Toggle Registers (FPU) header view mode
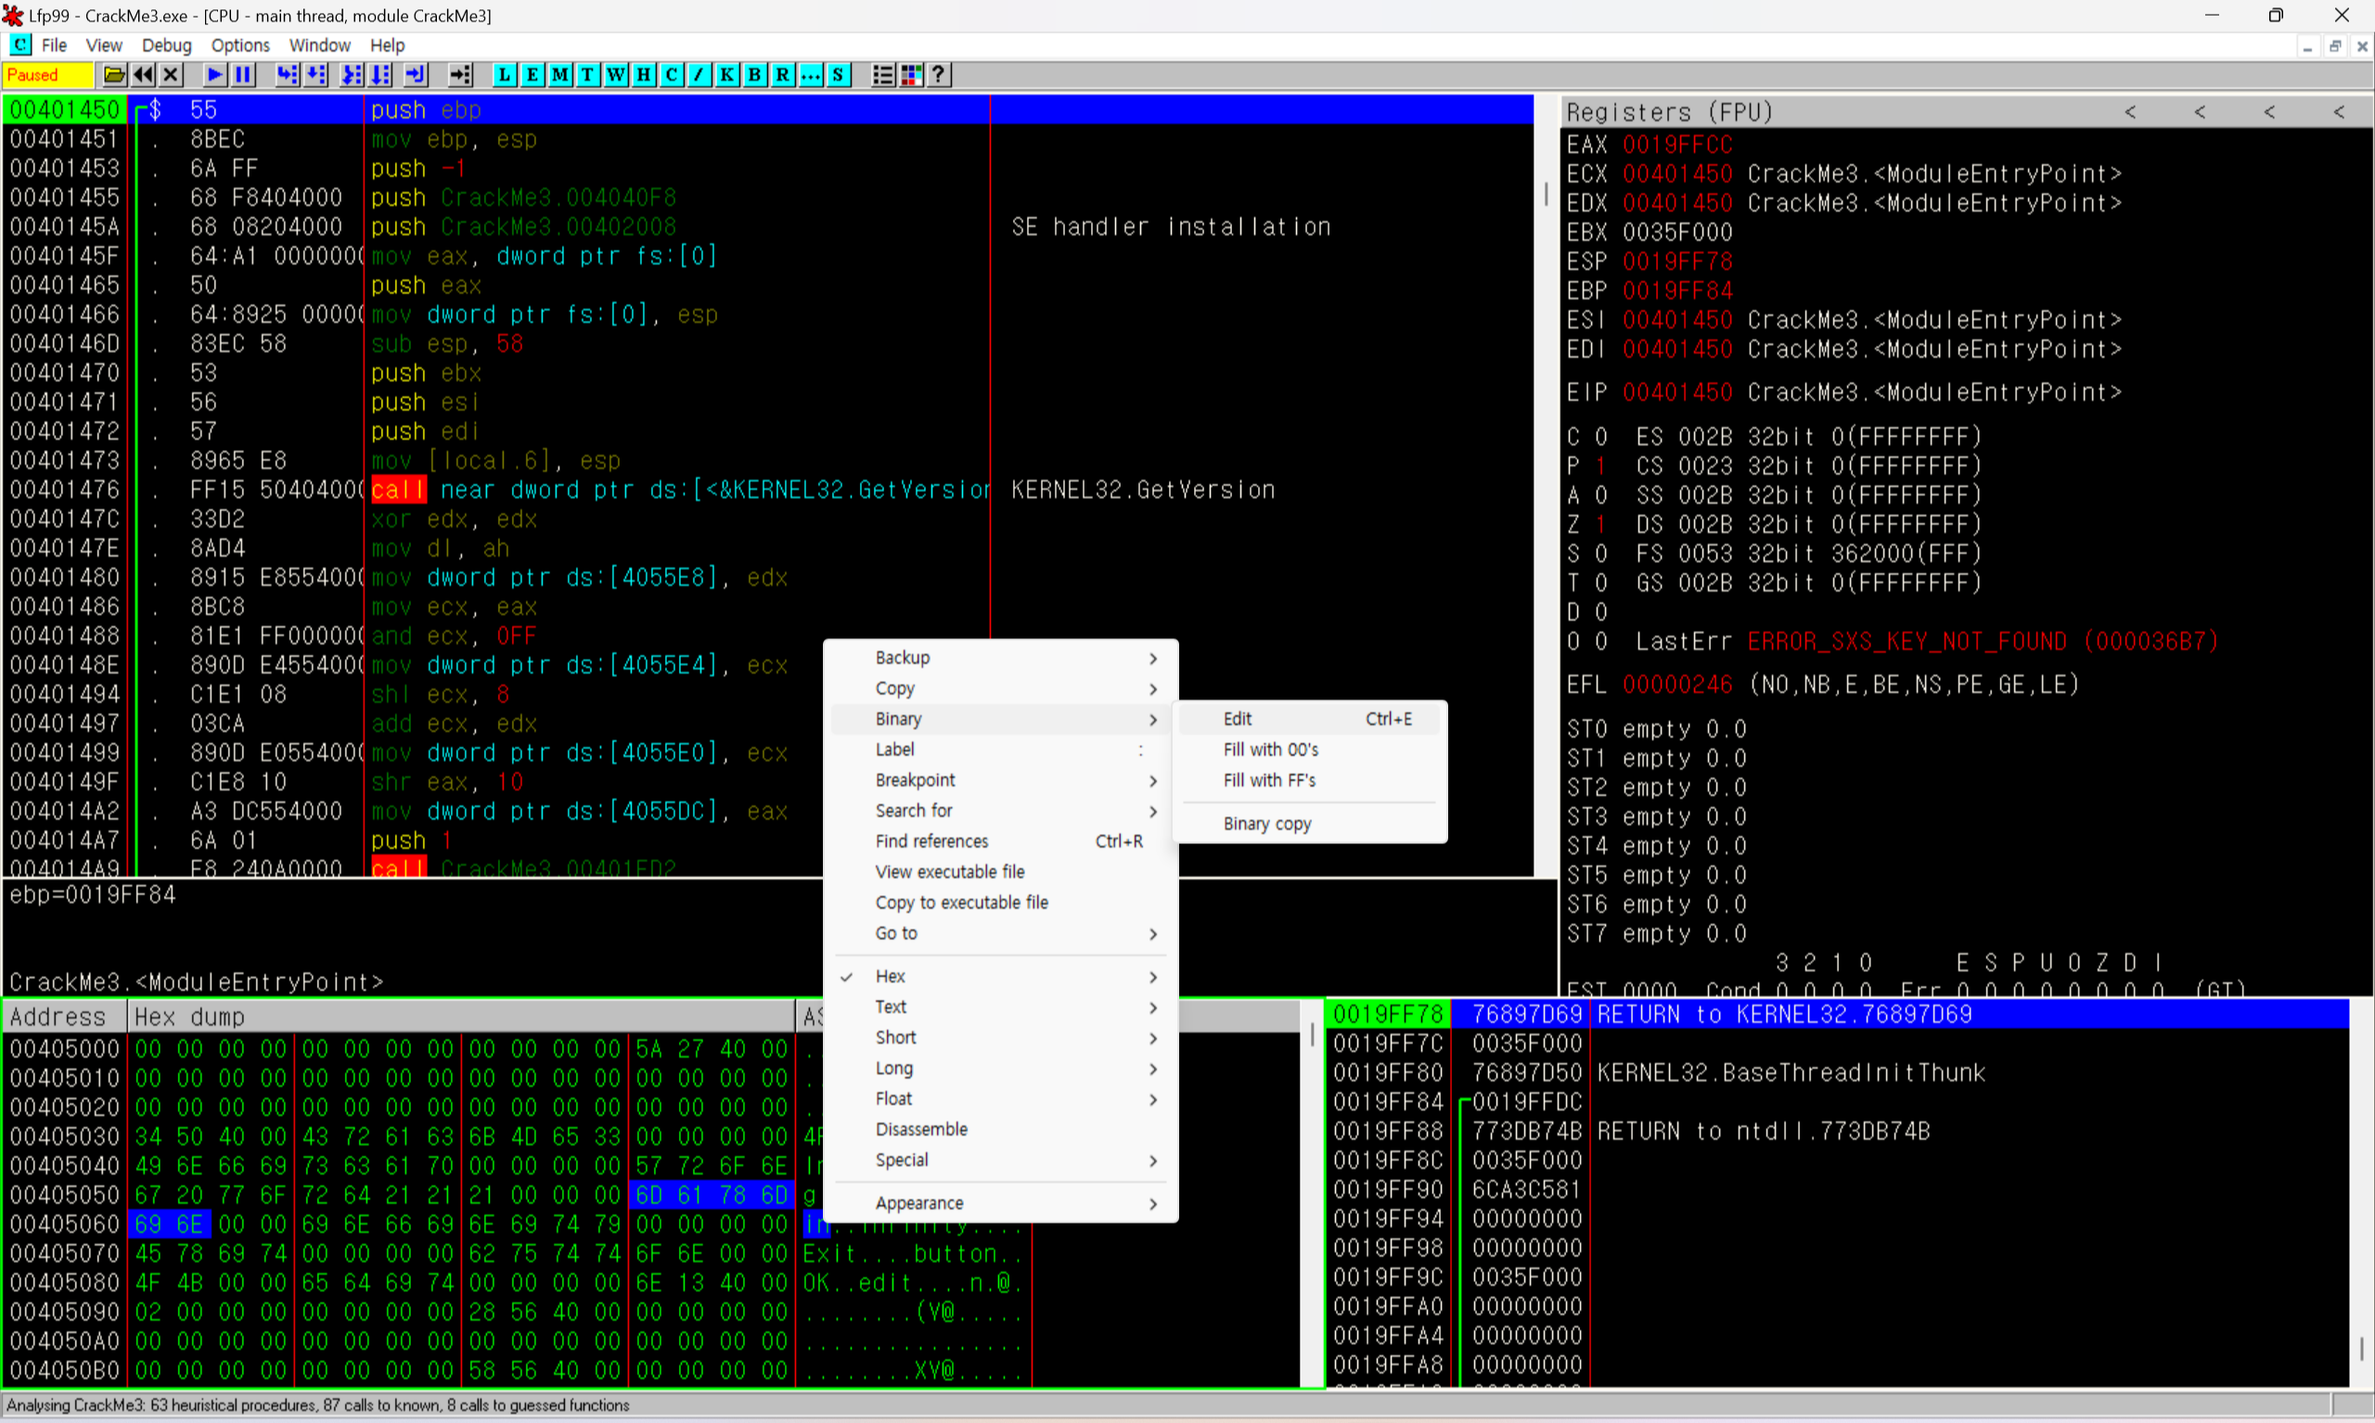Viewport: 2375px width, 1423px height. point(1669,112)
